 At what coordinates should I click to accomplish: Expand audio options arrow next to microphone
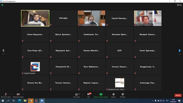coord(10,94)
